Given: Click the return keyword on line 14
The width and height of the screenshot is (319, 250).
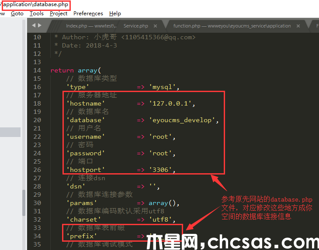Looking at the screenshot, I should pos(62,71).
